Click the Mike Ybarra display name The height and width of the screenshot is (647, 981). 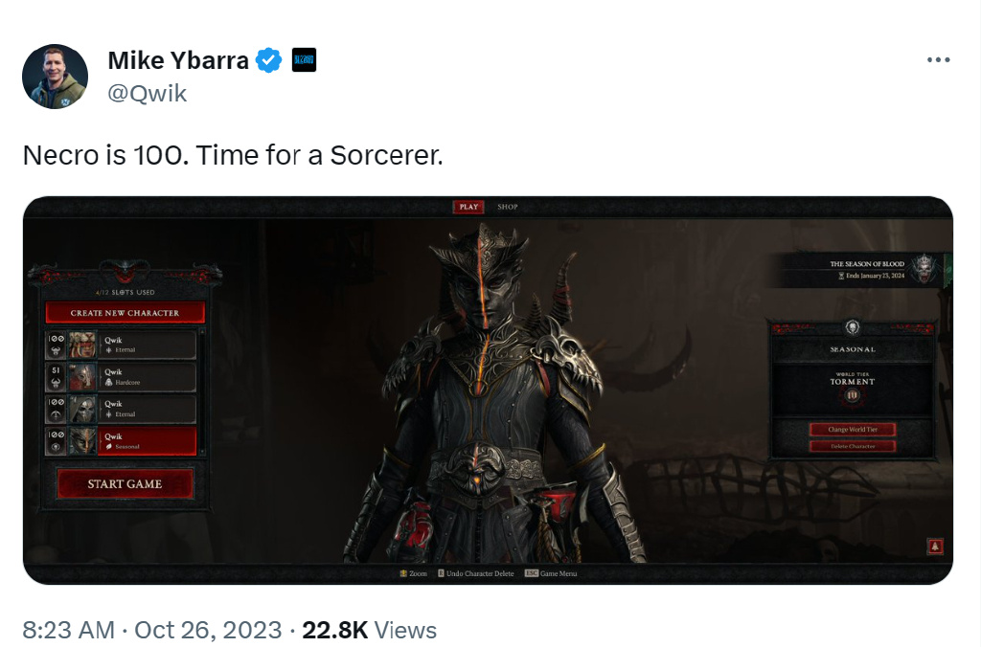pyautogui.click(x=178, y=60)
